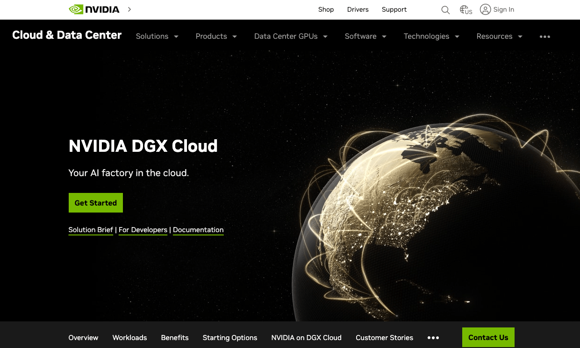Viewport: 580px width, 348px height.
Task: Go to the Starting Options section tab
Action: [230, 338]
